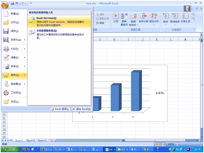Click the zoom in plus button
Image resolution: width=204 pixels, height=153 pixels.
click(201, 144)
